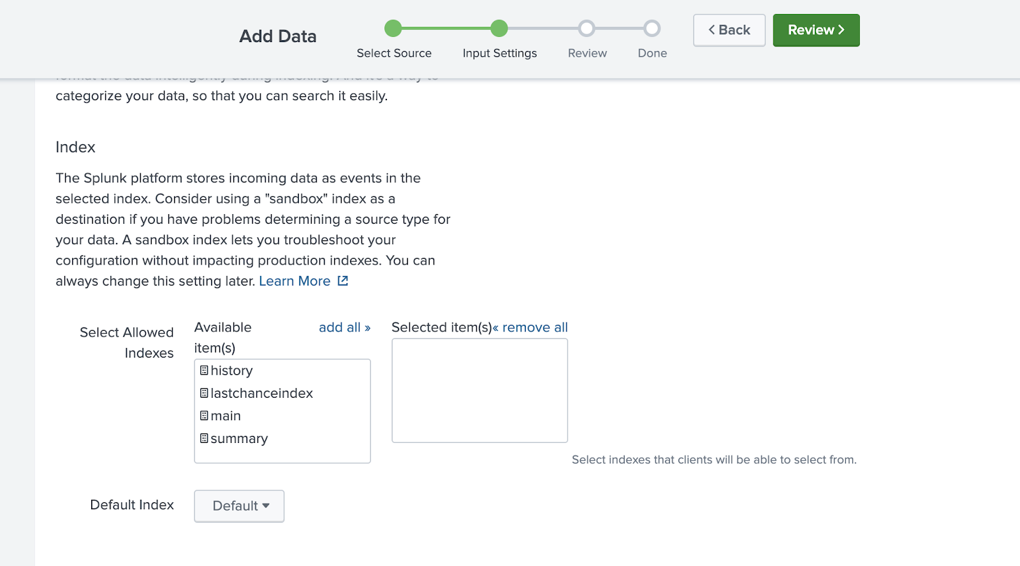Click the history index icon

204,370
